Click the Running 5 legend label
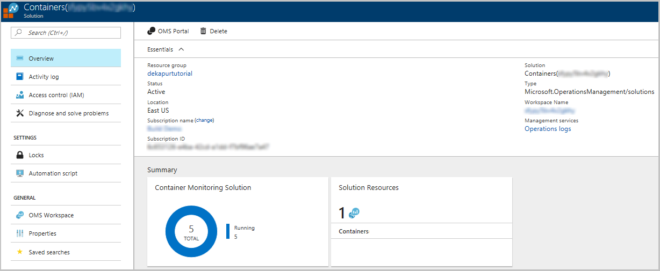660x271 pixels. [x=245, y=232]
